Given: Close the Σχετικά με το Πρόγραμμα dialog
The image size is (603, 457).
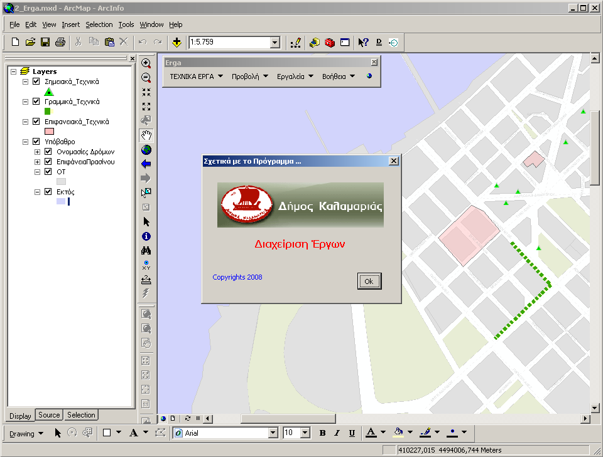Looking at the screenshot, I should (394, 160).
